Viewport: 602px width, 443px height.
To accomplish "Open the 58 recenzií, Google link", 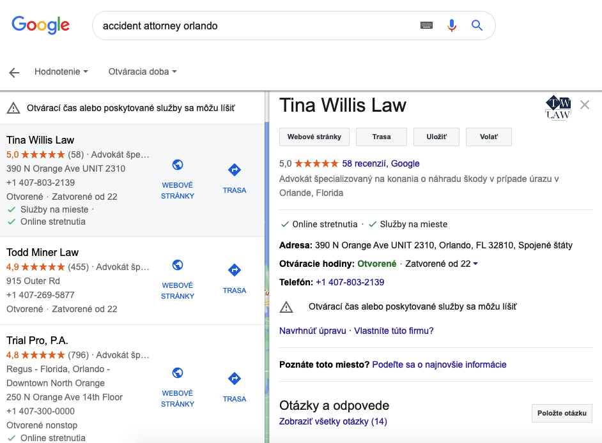I will (381, 164).
